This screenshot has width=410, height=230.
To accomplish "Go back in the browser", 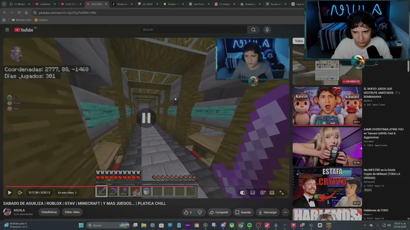I will click(x=4, y=12).
